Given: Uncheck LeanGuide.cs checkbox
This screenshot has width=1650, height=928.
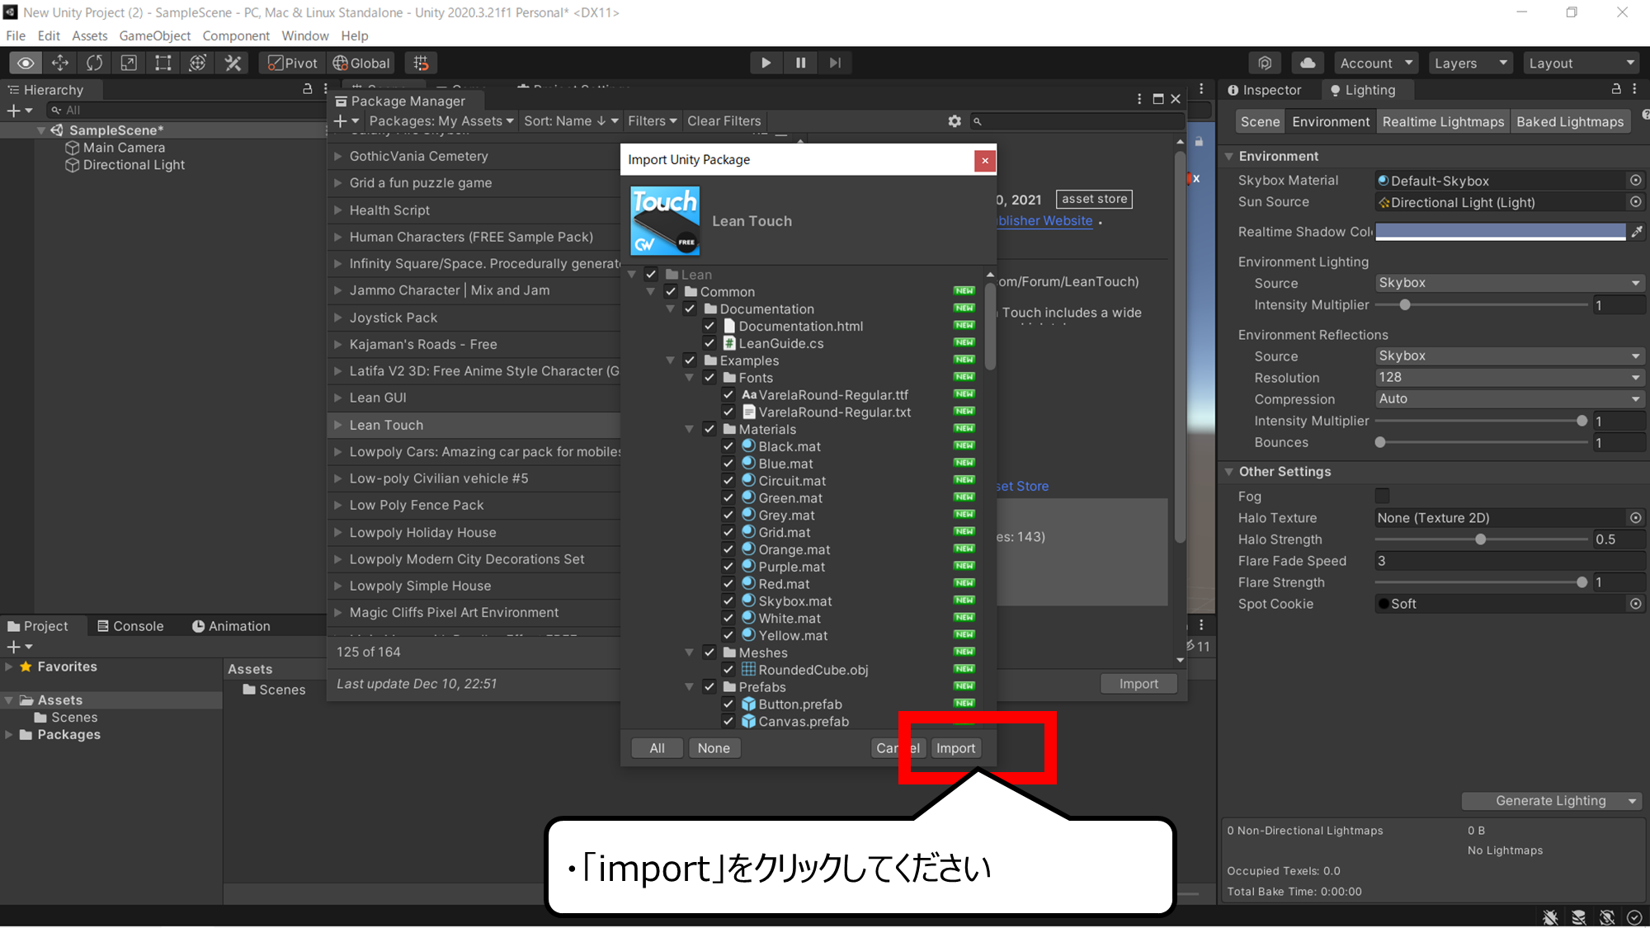Looking at the screenshot, I should click(x=709, y=343).
